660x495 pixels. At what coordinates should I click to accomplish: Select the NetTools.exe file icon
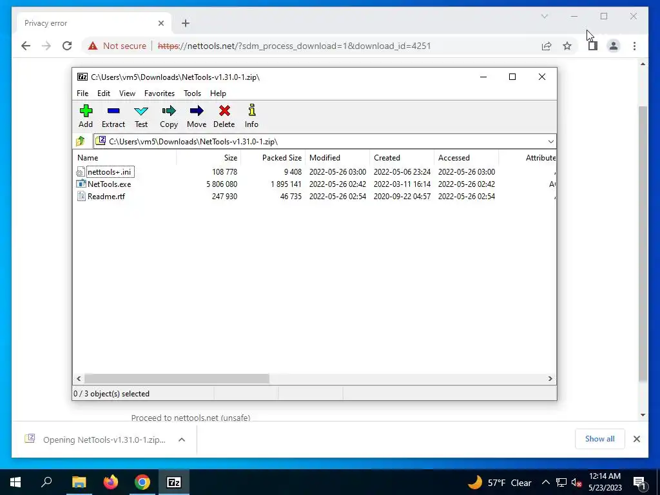(x=81, y=184)
